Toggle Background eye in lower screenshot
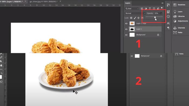Viewport: 189px width, 106px height. (132, 56)
